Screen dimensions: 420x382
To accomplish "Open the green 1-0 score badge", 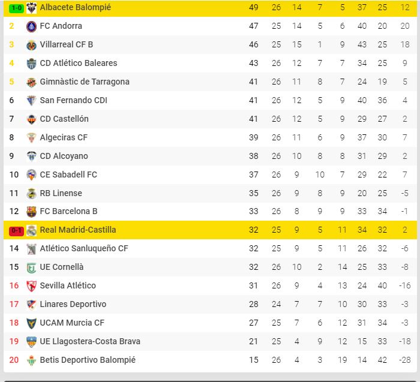I will click(x=16, y=8).
